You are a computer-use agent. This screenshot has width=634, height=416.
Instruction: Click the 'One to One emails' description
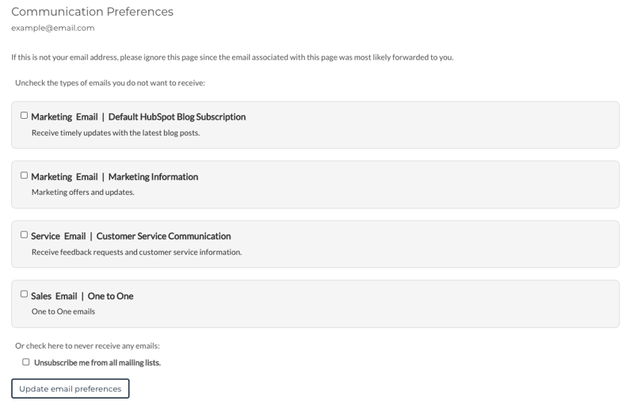63,311
